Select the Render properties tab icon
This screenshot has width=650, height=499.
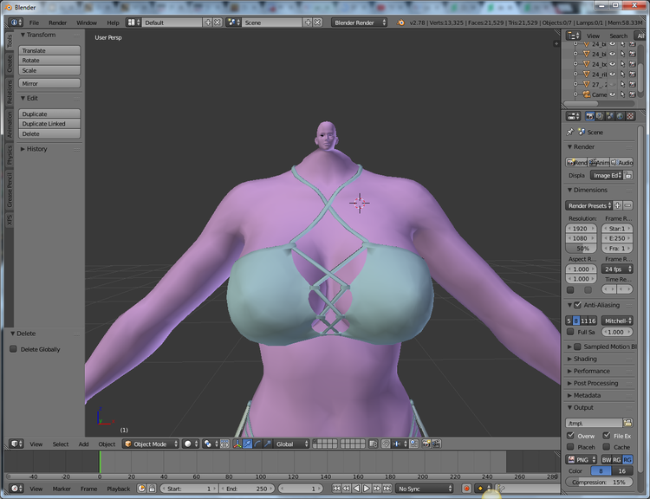589,116
